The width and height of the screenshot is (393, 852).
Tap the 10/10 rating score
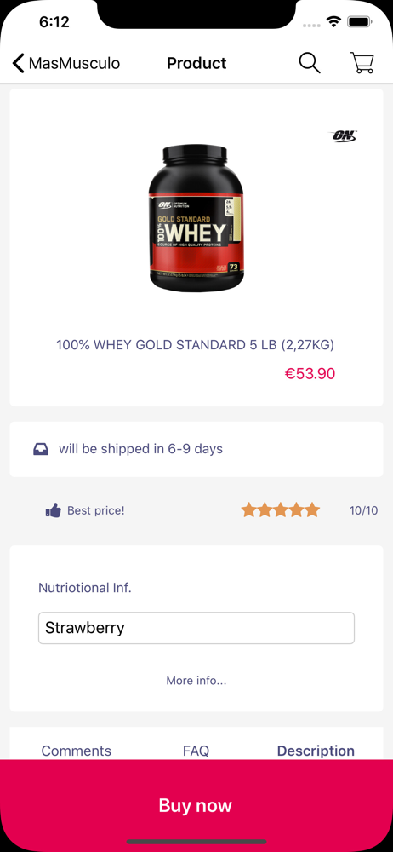(x=364, y=510)
